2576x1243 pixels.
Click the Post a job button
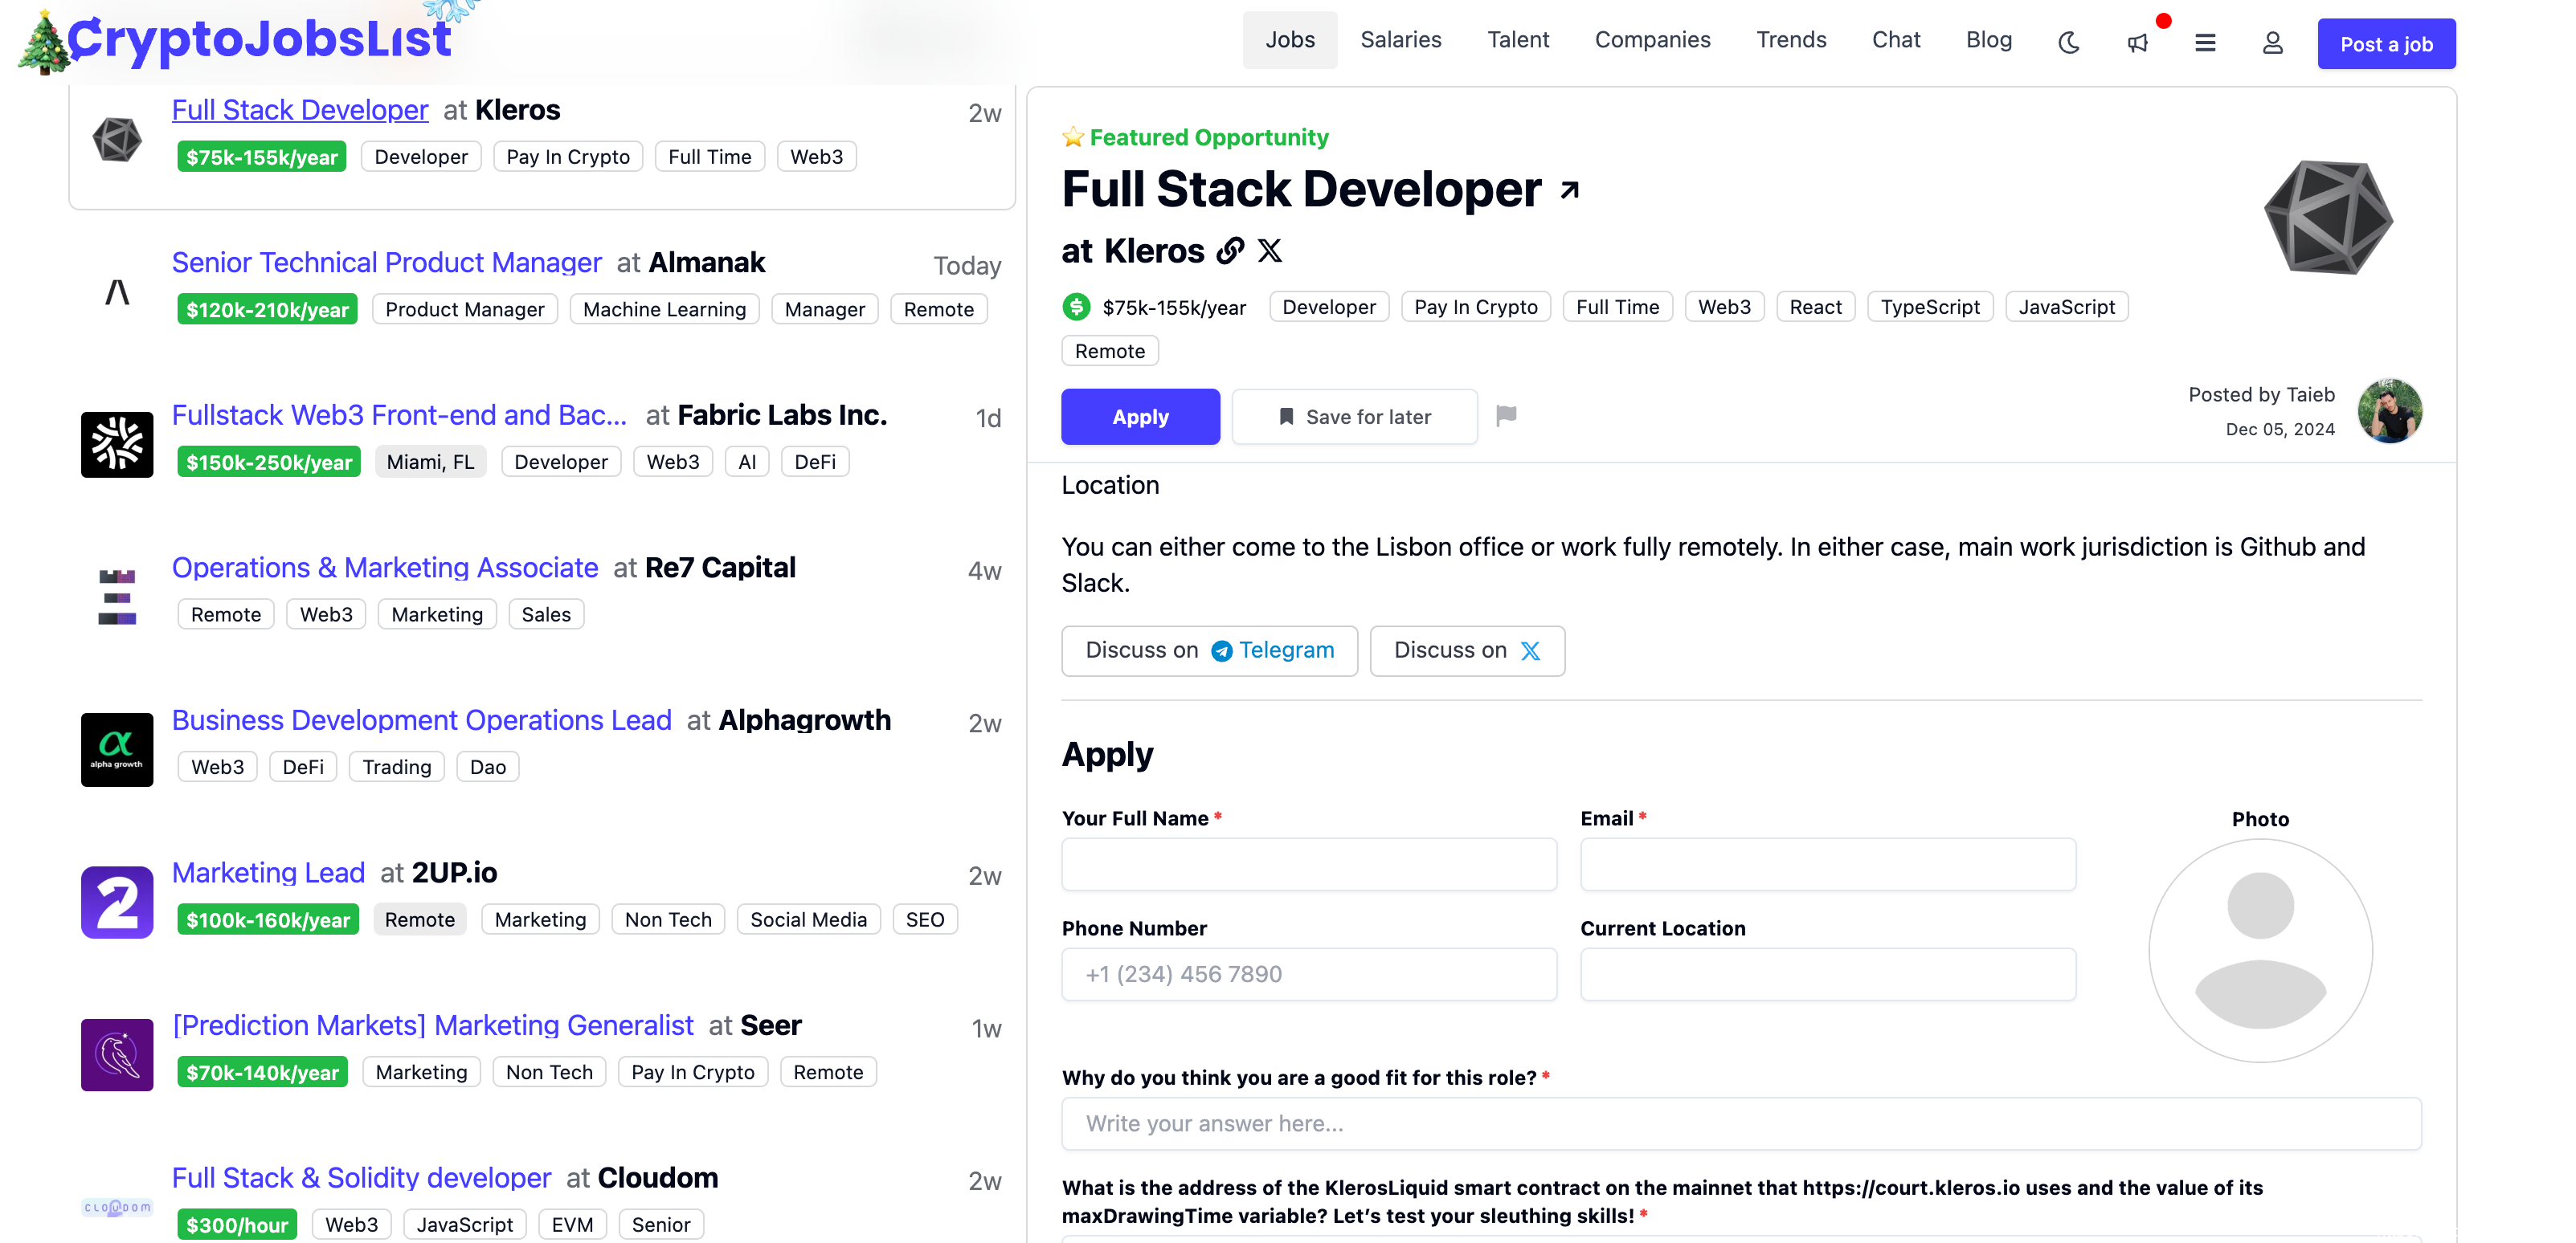2386,44
